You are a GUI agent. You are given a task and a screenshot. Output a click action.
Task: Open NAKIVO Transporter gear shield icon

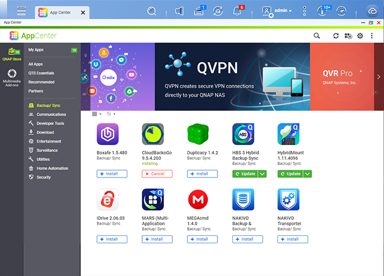click(x=288, y=199)
